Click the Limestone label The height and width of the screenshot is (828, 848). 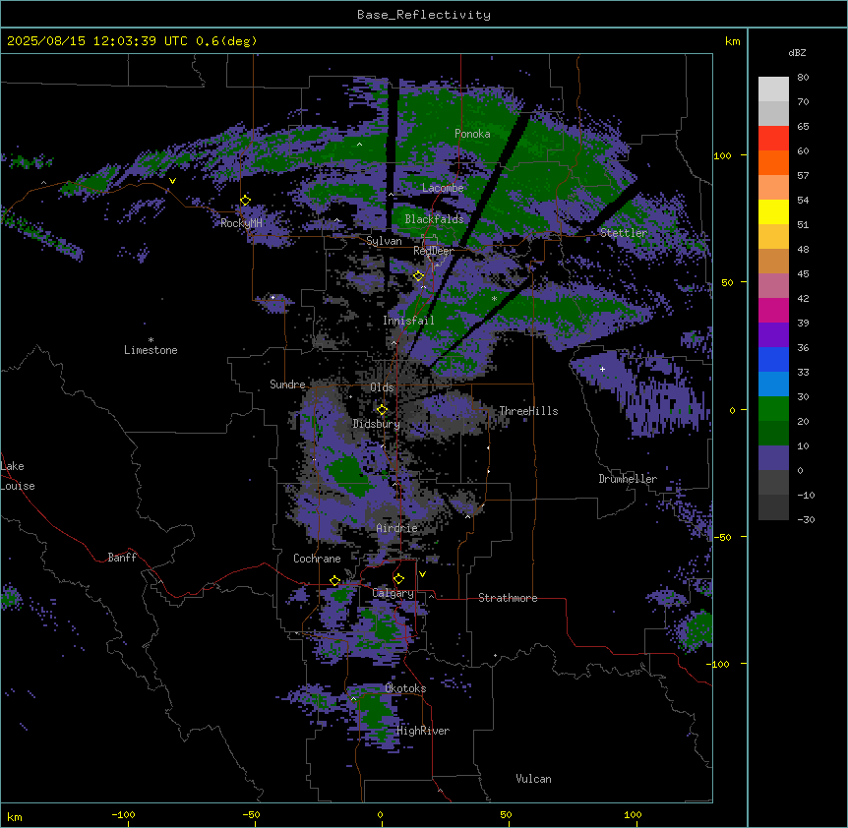151,350
